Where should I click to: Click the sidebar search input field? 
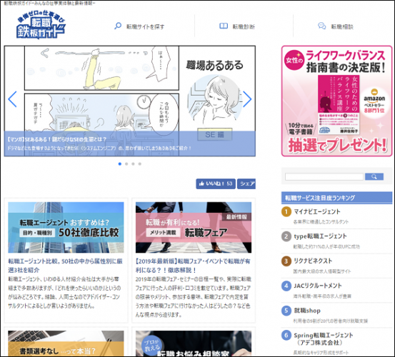click(324, 177)
